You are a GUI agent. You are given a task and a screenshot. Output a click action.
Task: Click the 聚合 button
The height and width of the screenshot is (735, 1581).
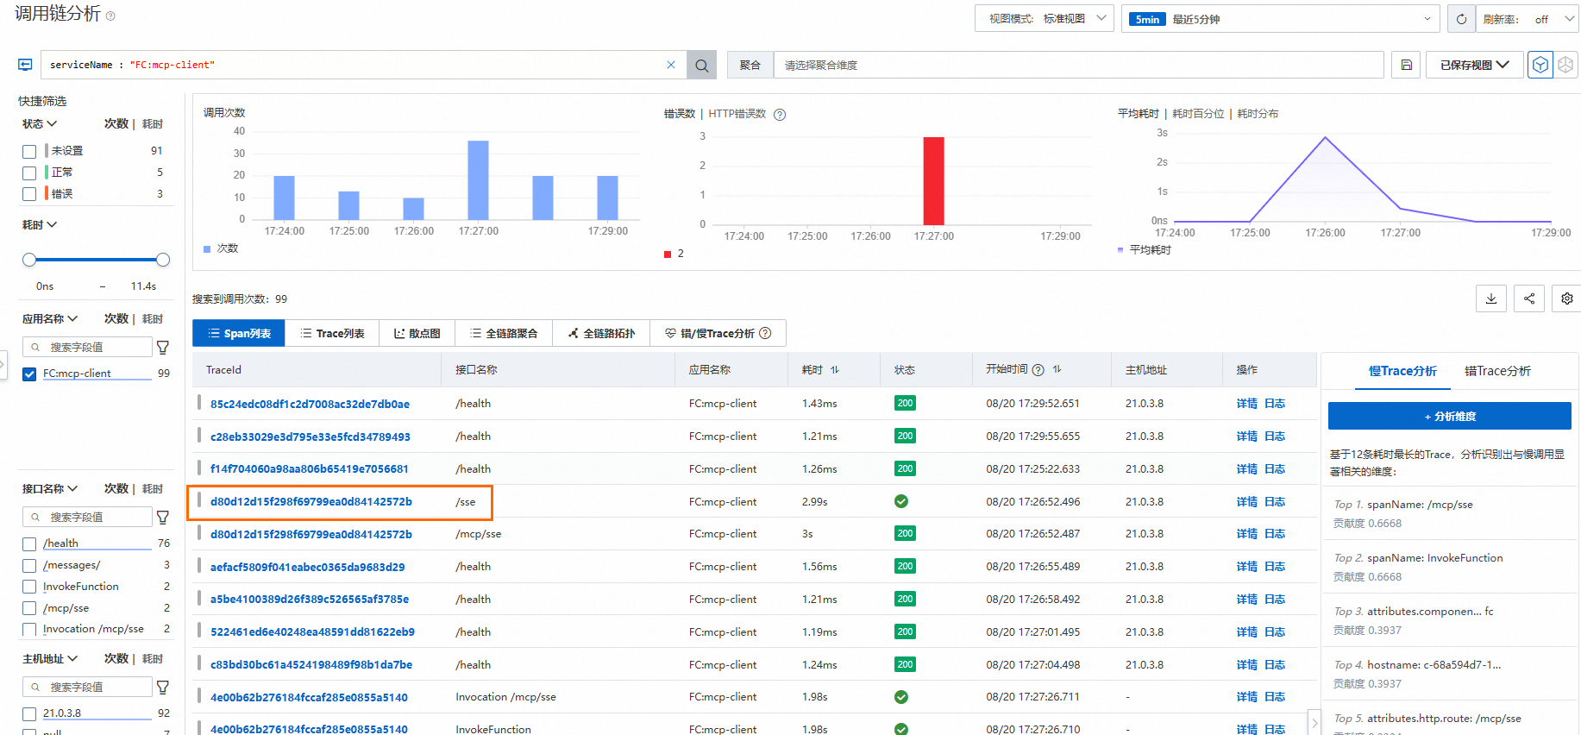[750, 65]
